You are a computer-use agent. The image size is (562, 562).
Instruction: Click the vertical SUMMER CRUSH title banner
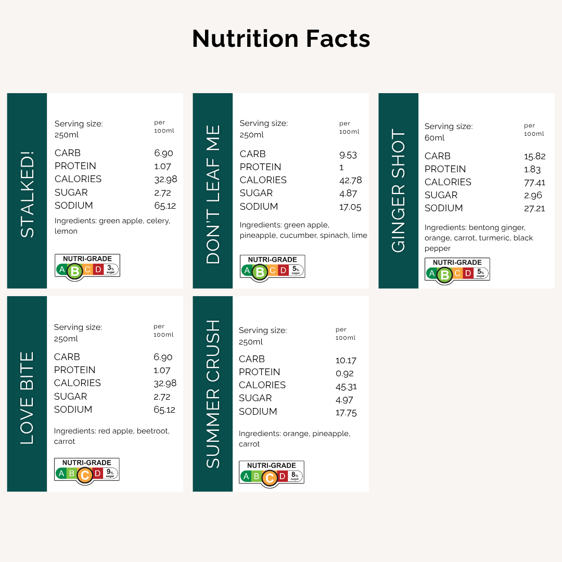point(213,393)
